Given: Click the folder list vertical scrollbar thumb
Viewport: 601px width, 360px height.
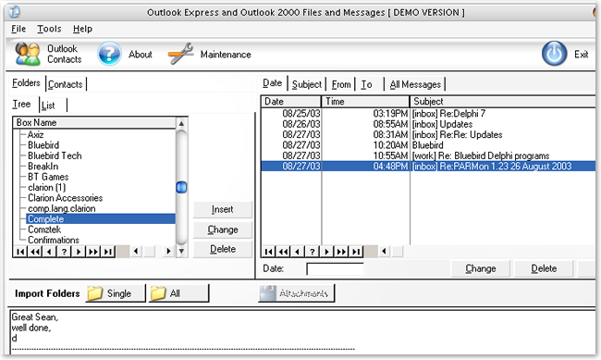Looking at the screenshot, I should (181, 187).
